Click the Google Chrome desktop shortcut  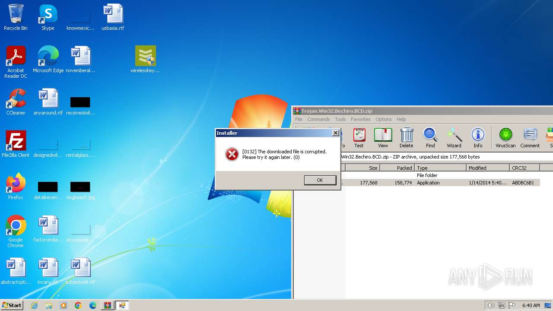click(16, 232)
